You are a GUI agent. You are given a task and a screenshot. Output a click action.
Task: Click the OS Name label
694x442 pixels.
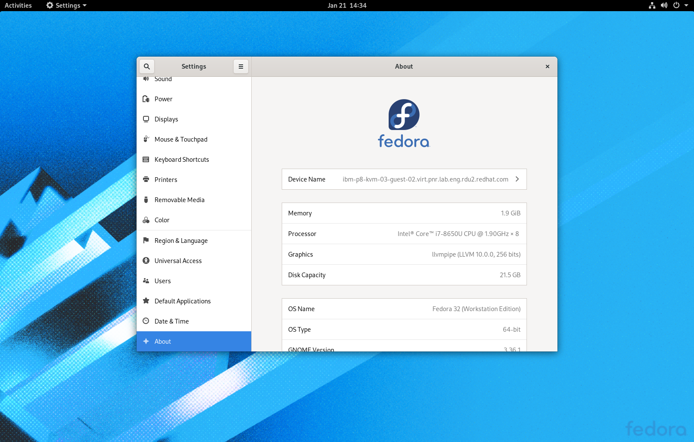point(301,309)
